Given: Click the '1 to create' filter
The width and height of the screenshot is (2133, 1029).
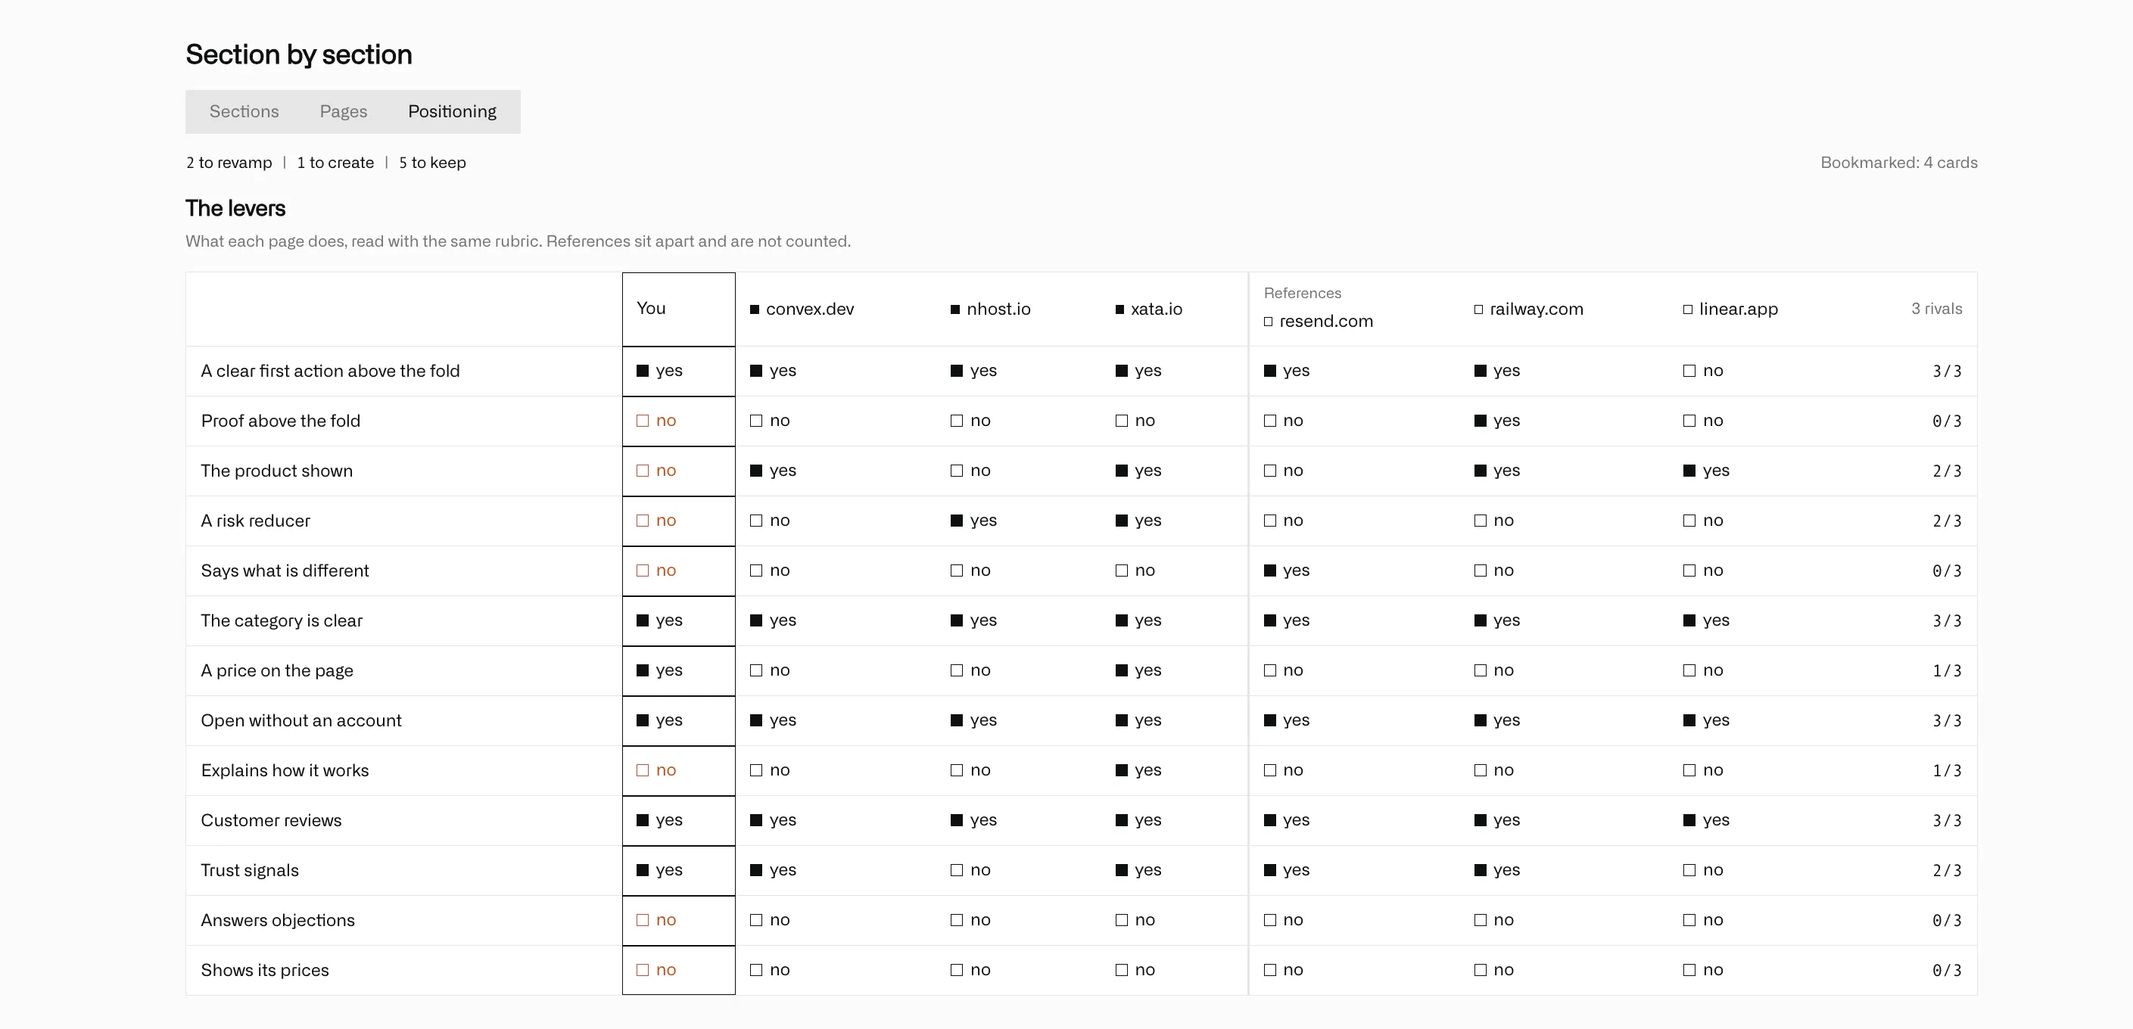Looking at the screenshot, I should pyautogui.click(x=335, y=162).
